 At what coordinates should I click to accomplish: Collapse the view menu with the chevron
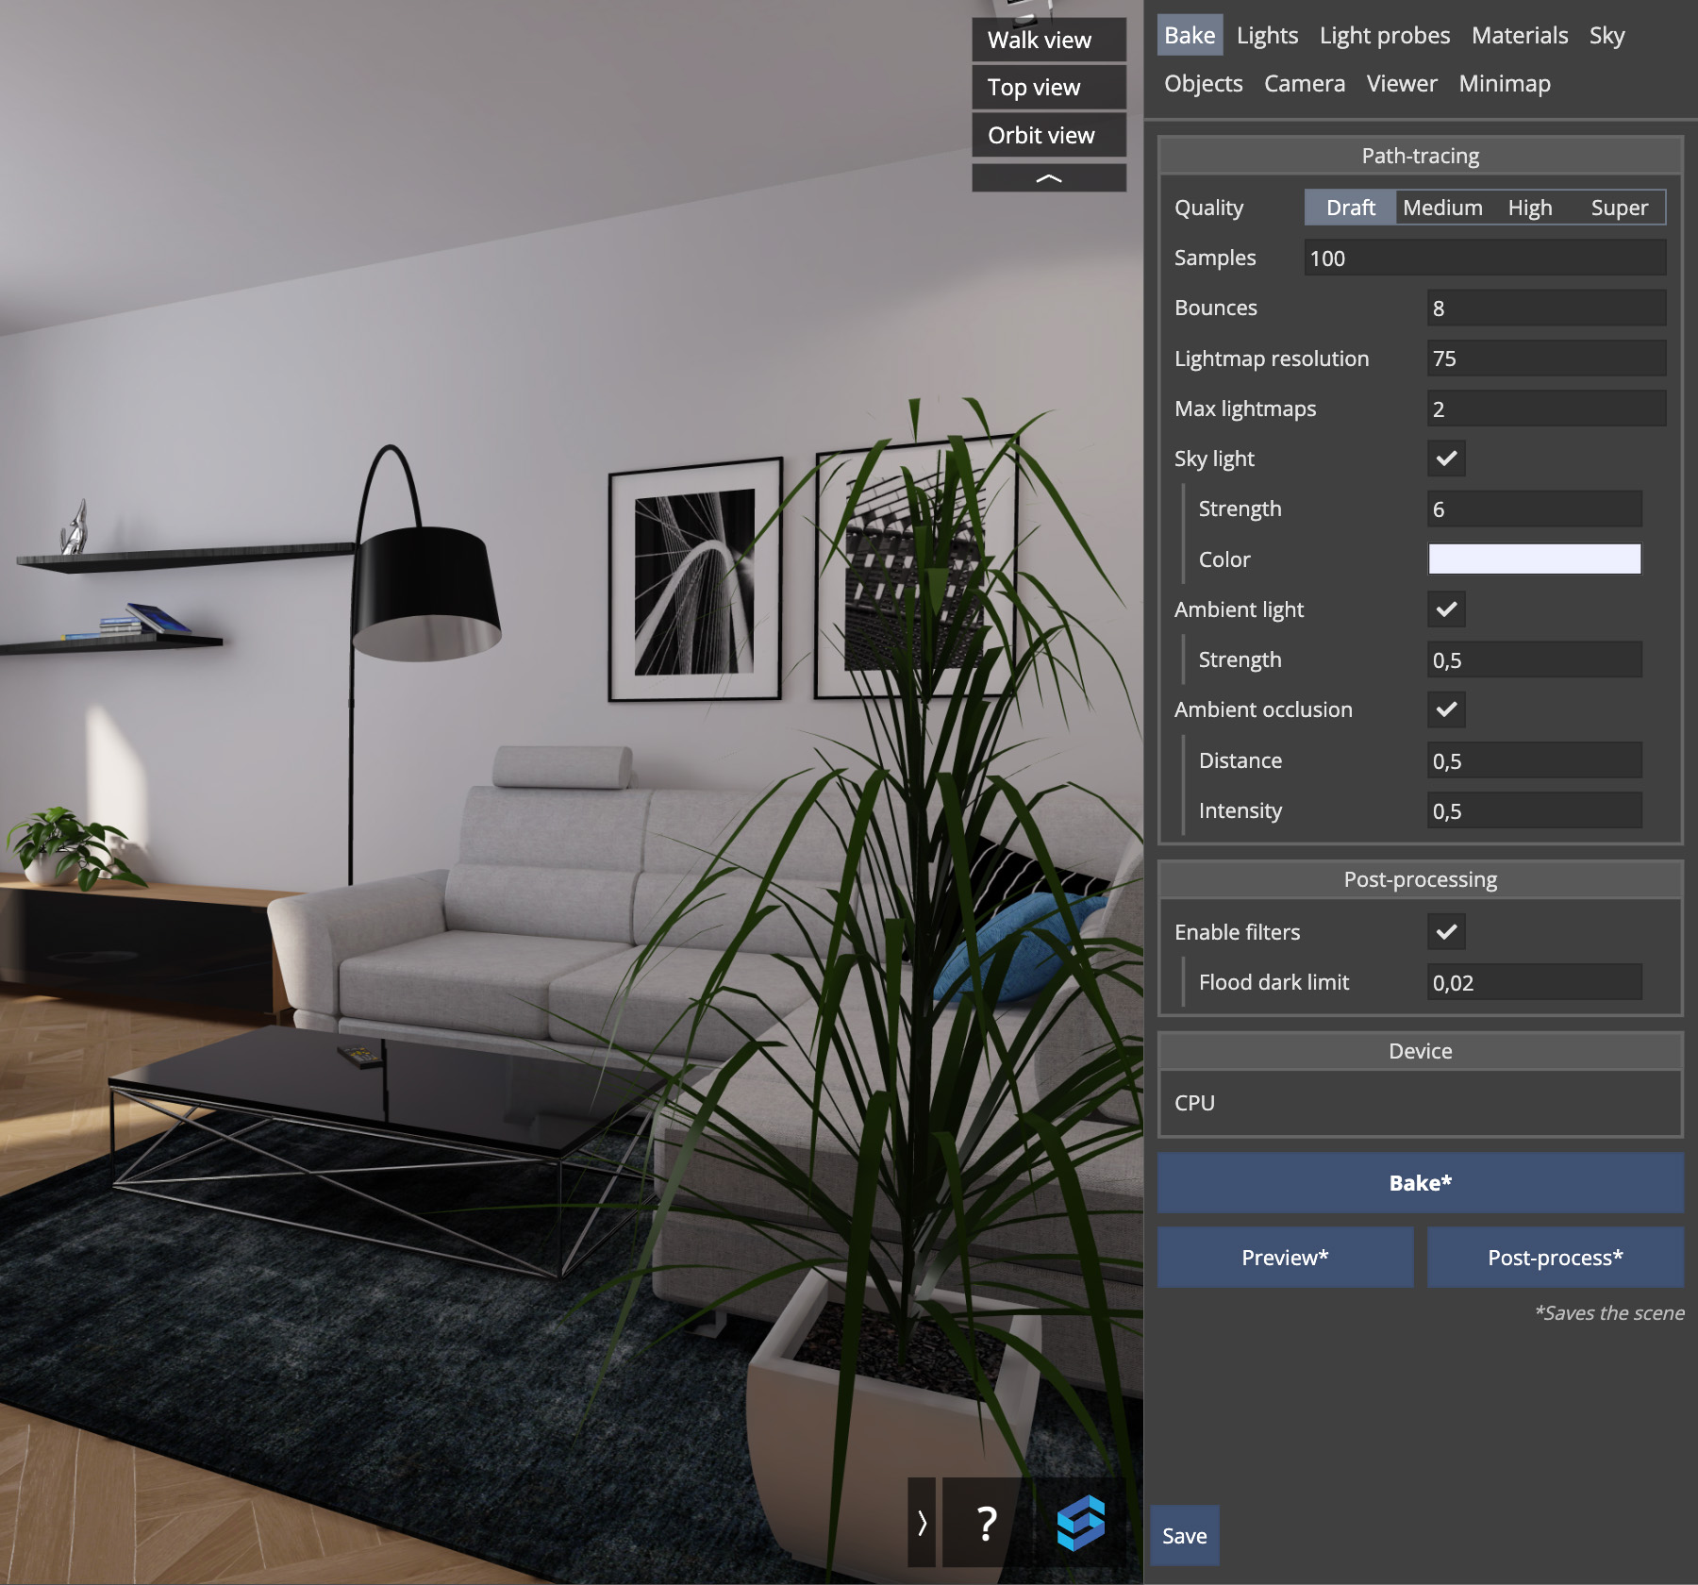tap(1047, 177)
